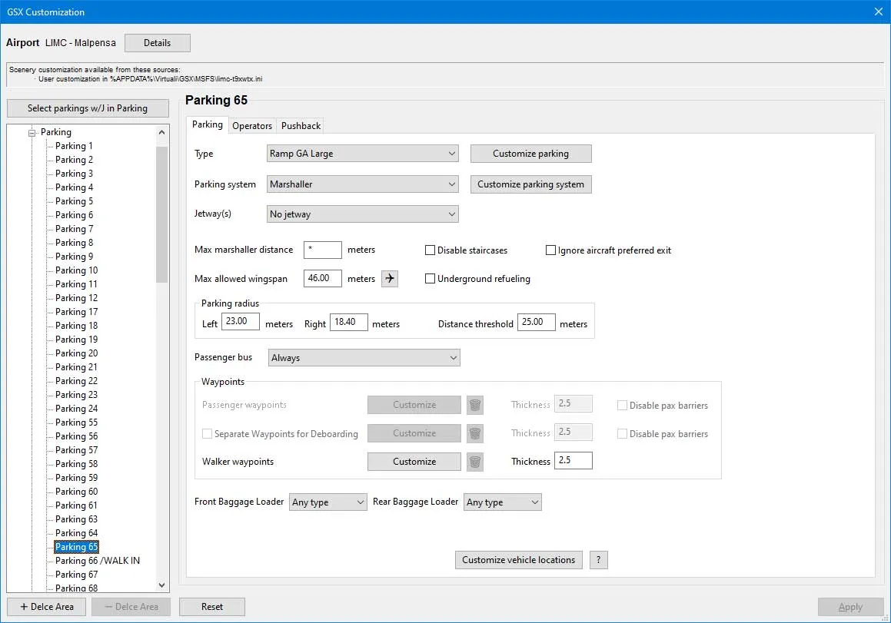Check the Underground refueling option
The height and width of the screenshot is (623, 891).
tap(431, 279)
